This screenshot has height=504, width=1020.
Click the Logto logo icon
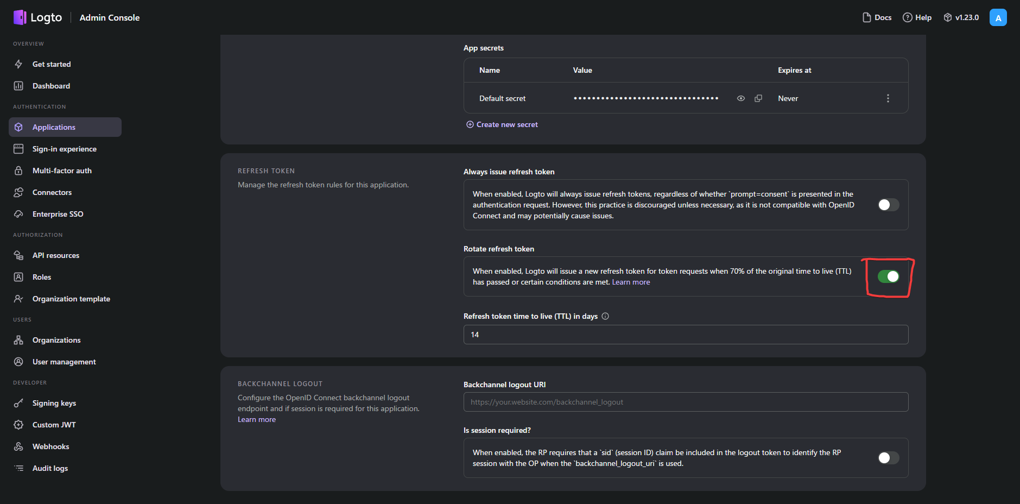point(20,17)
